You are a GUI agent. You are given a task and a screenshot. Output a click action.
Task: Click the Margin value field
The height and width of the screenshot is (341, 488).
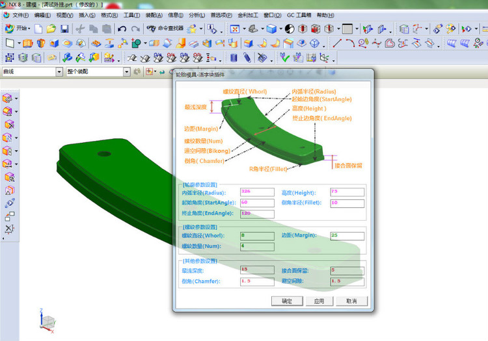[347, 235]
